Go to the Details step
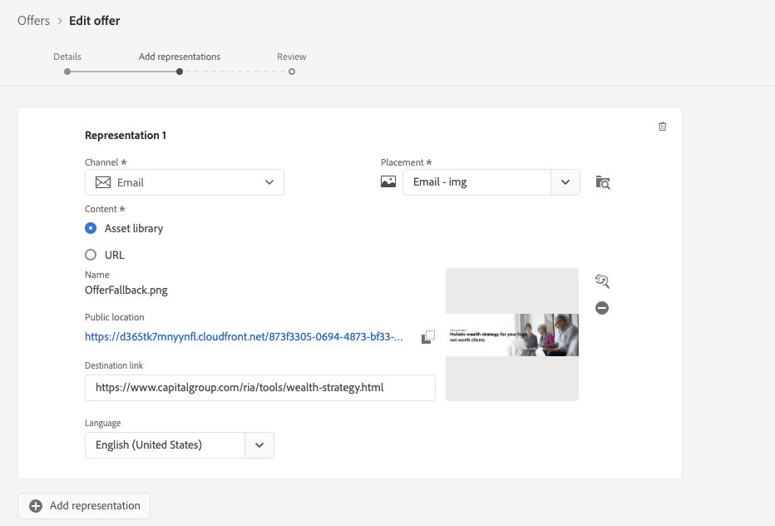 [x=67, y=57]
